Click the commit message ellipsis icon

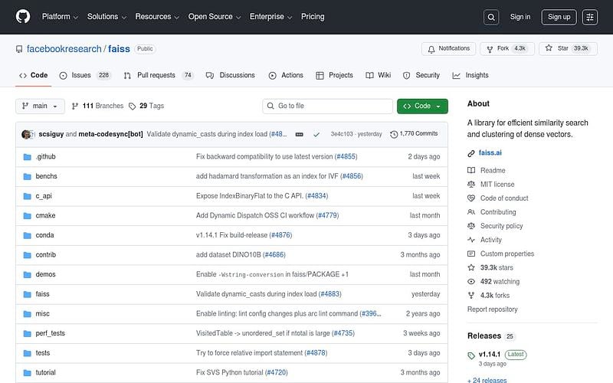pos(299,134)
